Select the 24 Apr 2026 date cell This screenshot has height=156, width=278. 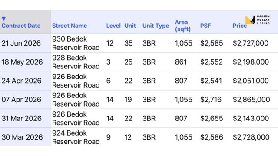coord(21,81)
